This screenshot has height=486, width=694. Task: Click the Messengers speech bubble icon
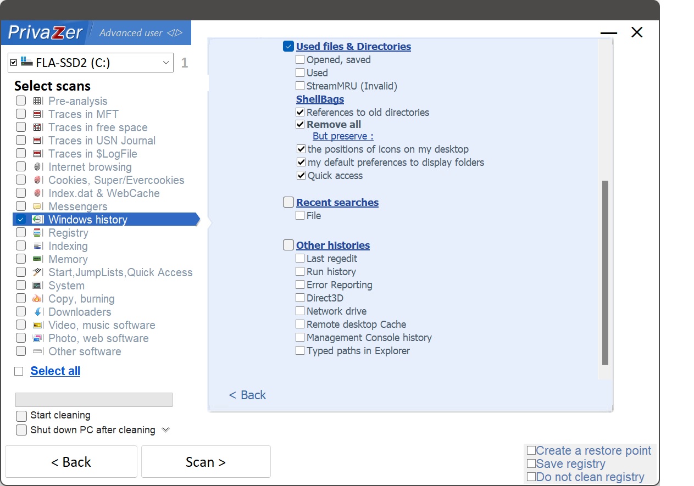[x=37, y=206]
